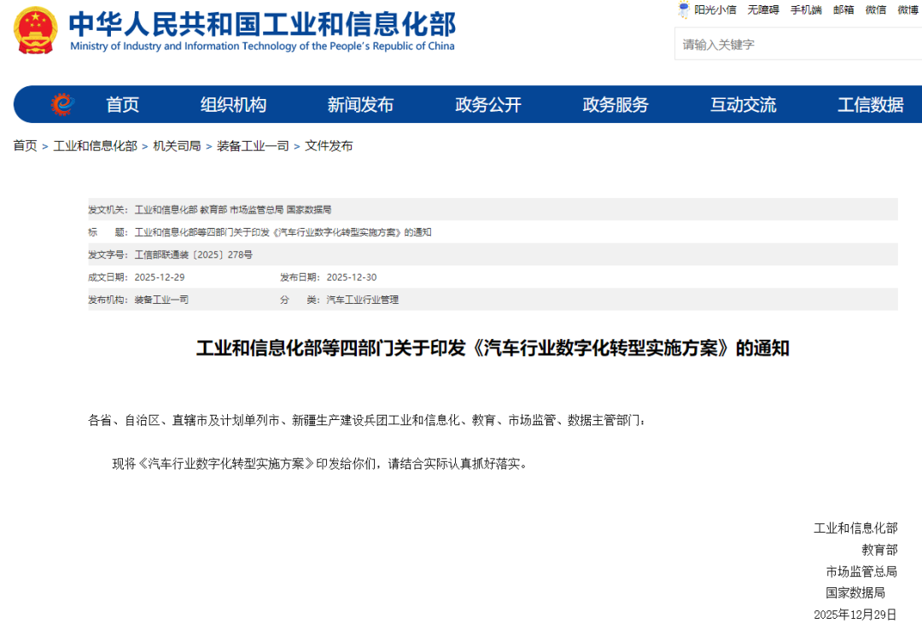Select the 互动交流 menu item

click(x=743, y=105)
